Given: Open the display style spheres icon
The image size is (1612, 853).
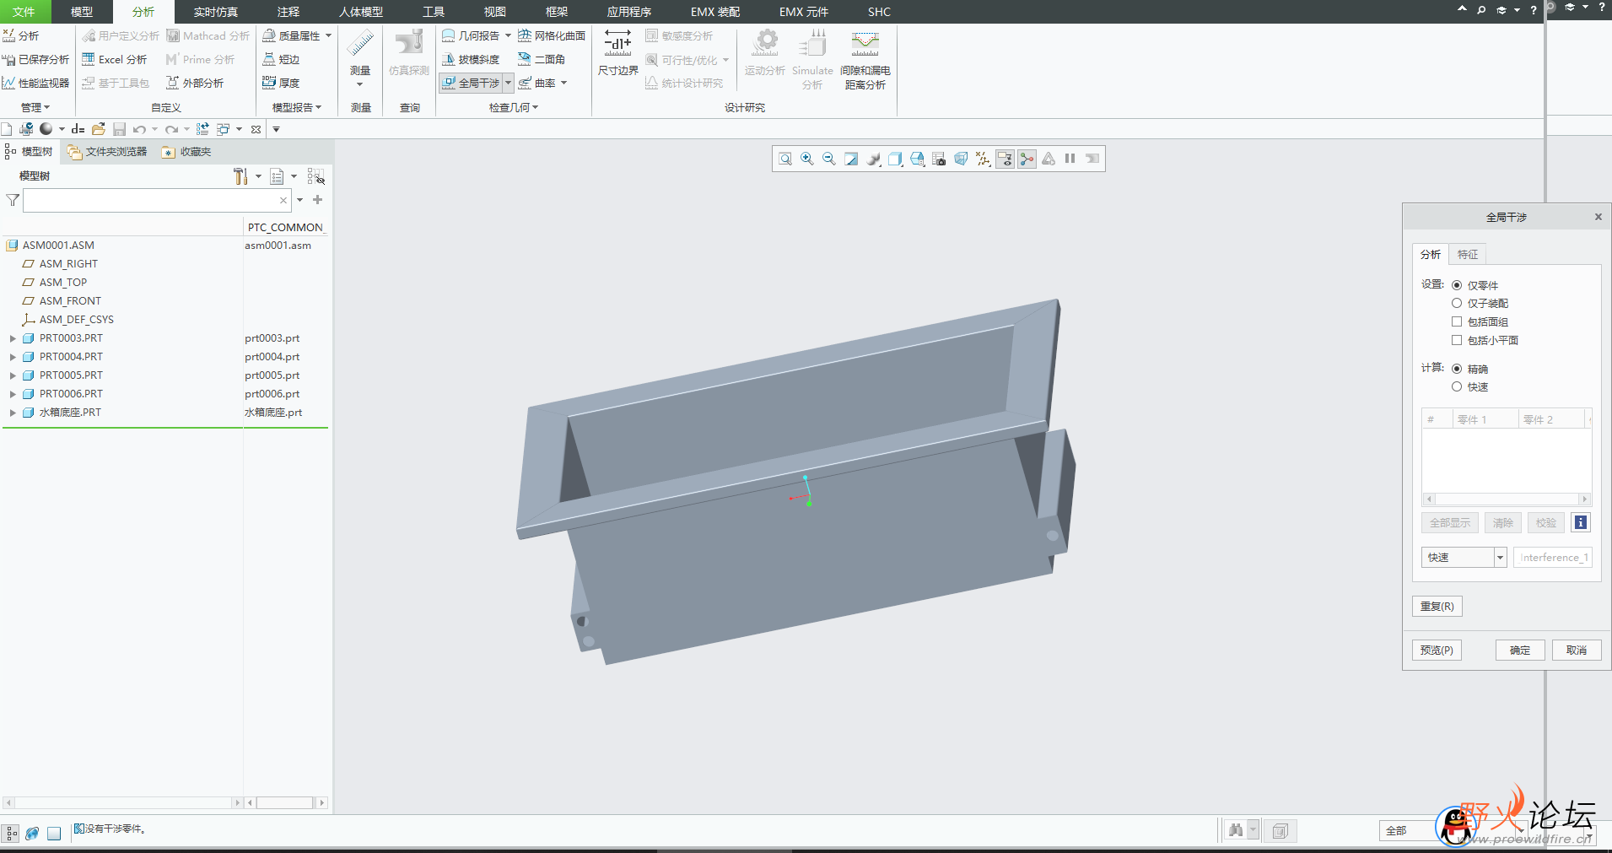Looking at the screenshot, I should [873, 159].
